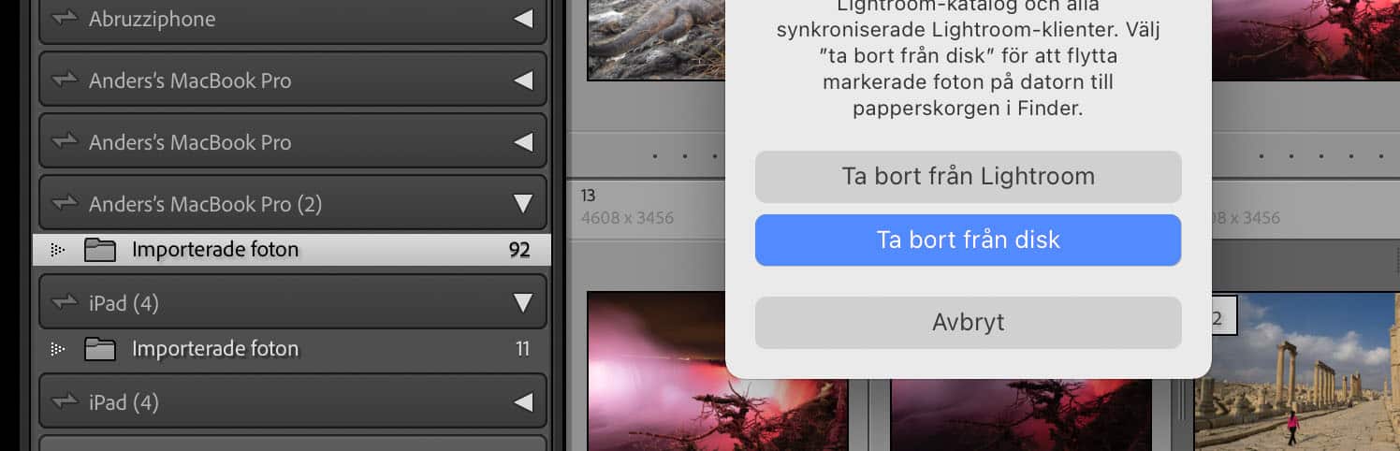
Task: Click the stack badge 2 on the ruins photo
Action: tap(1218, 318)
